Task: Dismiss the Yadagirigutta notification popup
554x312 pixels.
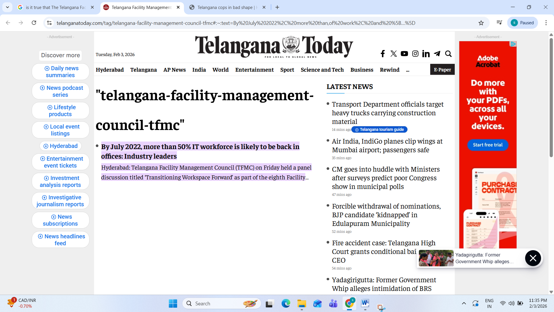Action: pyautogui.click(x=533, y=258)
